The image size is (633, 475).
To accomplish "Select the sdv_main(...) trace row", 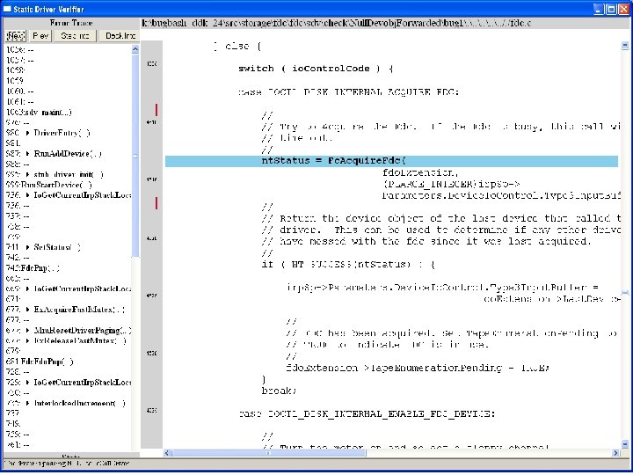I will coord(40,113).
